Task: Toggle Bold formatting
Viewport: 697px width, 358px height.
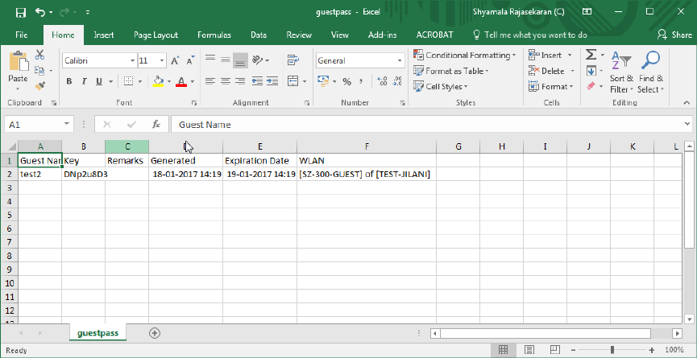Action: pyautogui.click(x=69, y=81)
